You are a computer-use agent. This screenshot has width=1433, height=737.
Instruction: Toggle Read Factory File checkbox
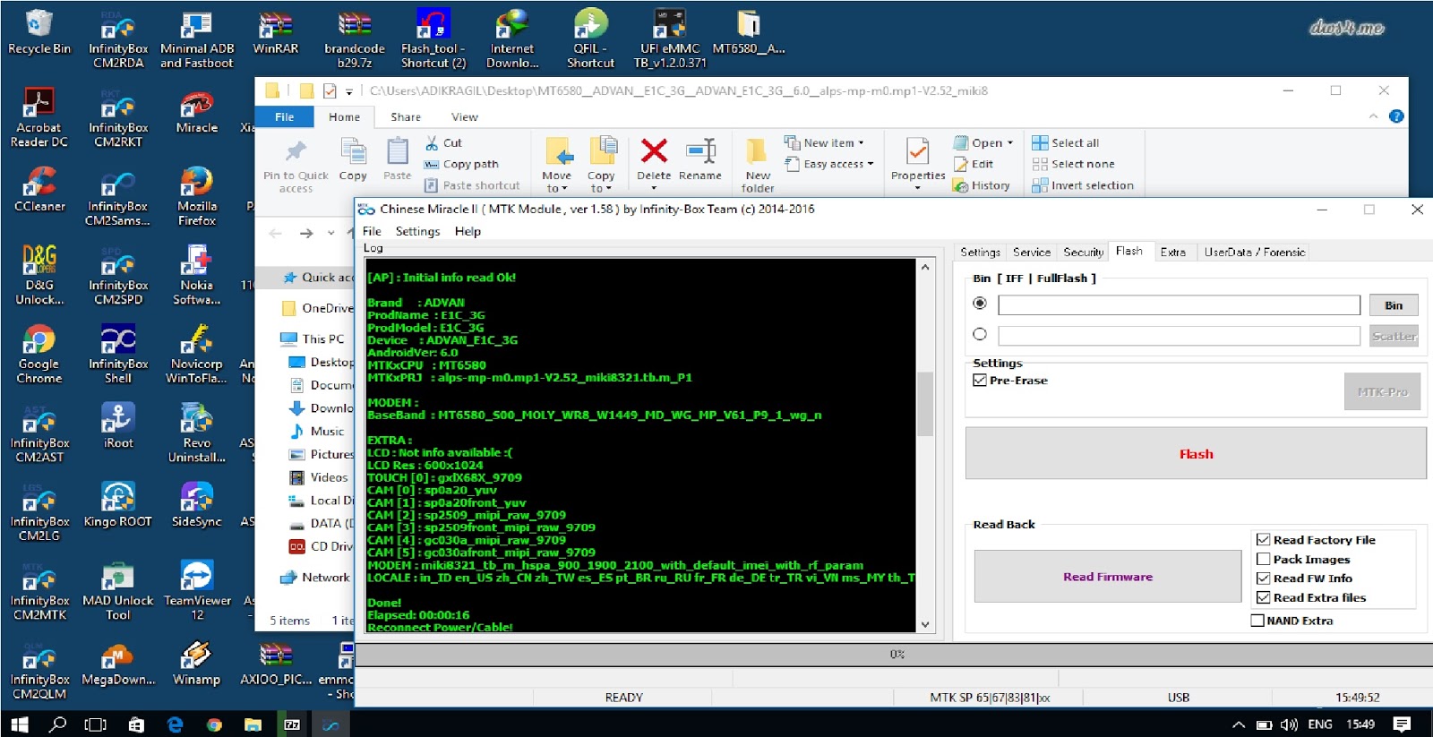[1263, 539]
